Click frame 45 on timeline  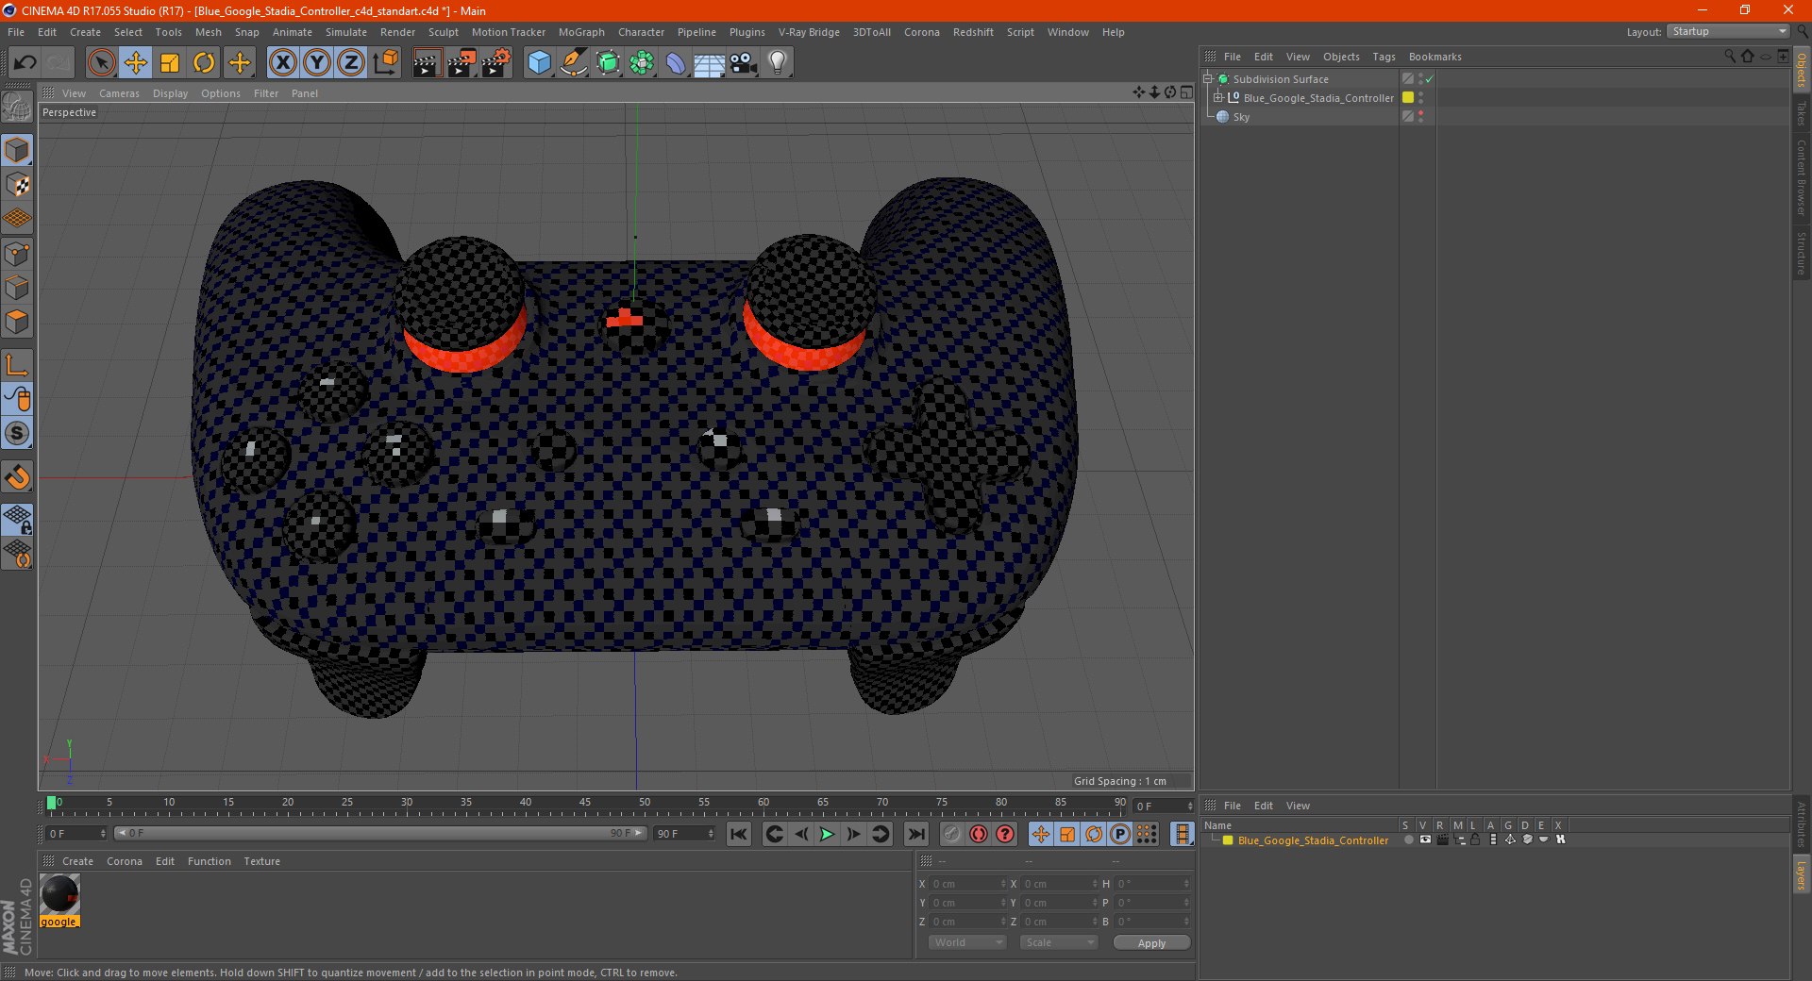[x=585, y=805]
